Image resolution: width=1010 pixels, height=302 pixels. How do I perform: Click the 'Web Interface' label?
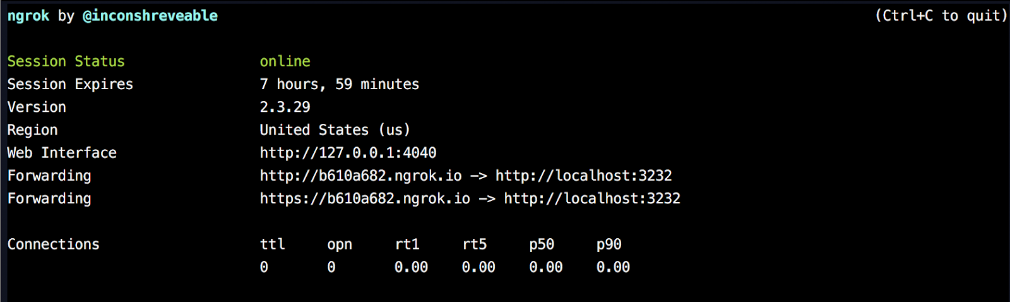62,153
